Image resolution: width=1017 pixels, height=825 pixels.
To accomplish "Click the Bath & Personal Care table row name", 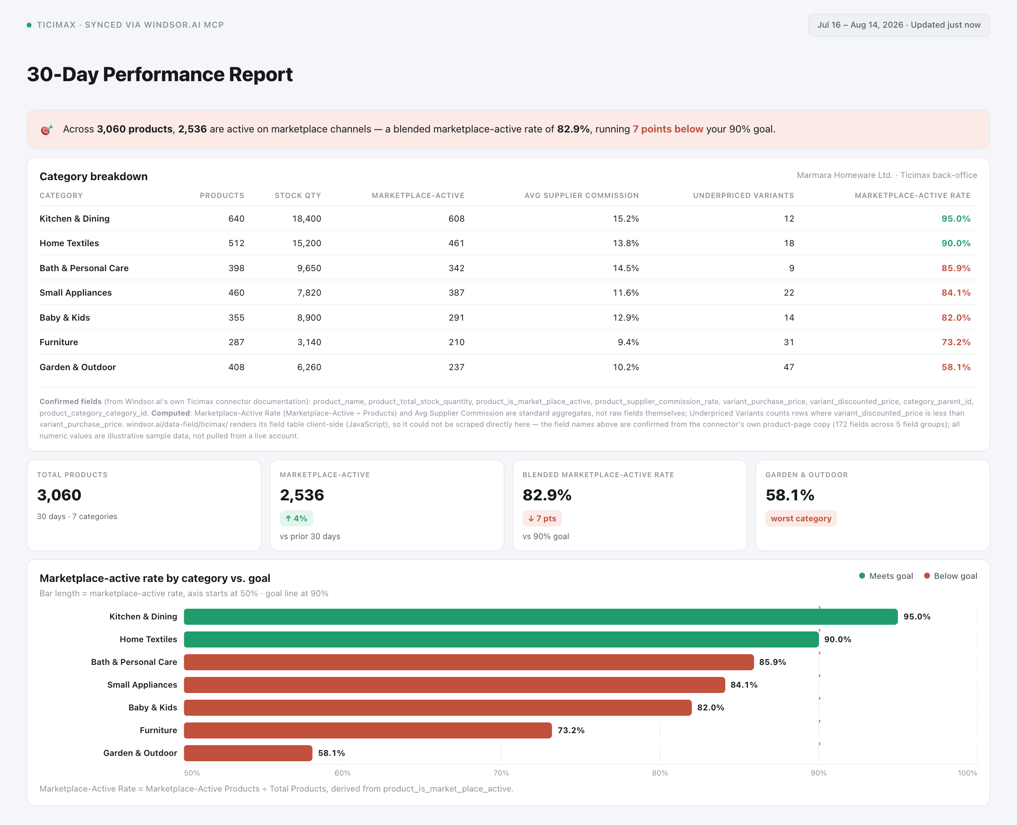I will pos(84,268).
